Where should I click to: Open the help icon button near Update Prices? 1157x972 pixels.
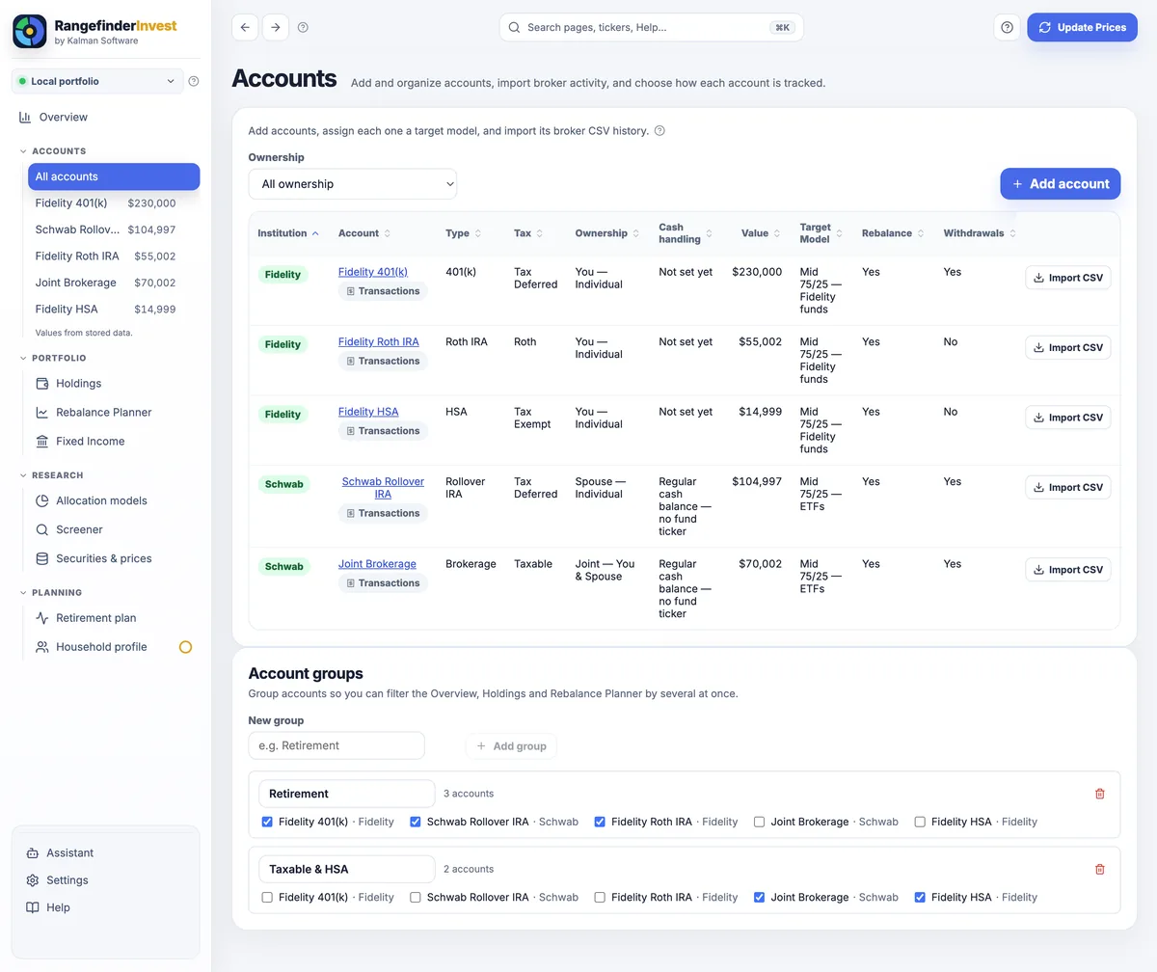click(1007, 27)
